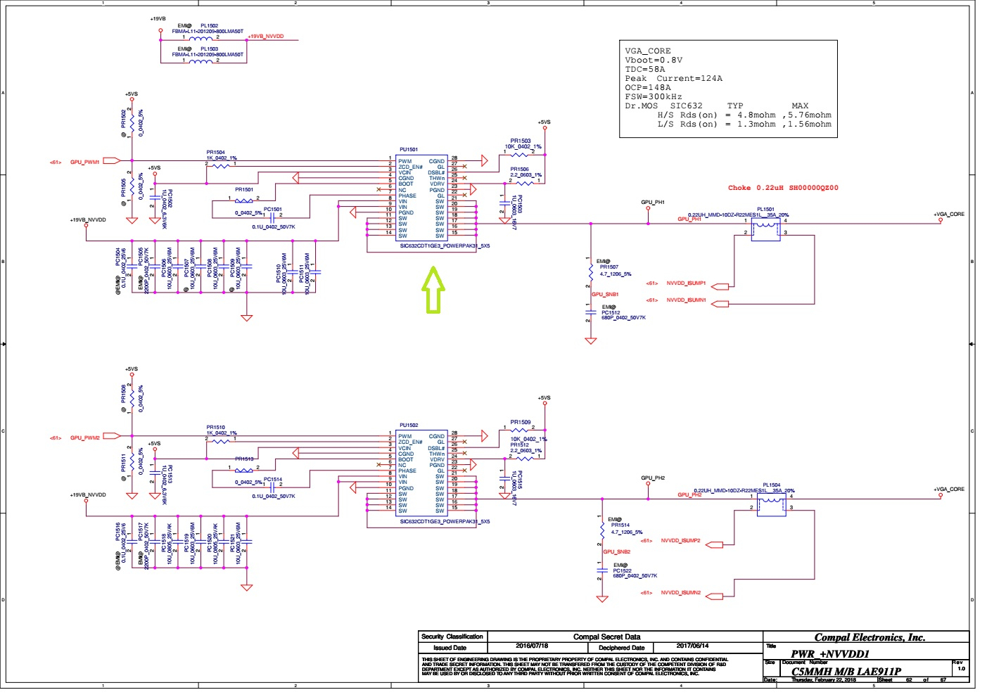Click the PR1514 snubber resistor symbol

pos(602,530)
